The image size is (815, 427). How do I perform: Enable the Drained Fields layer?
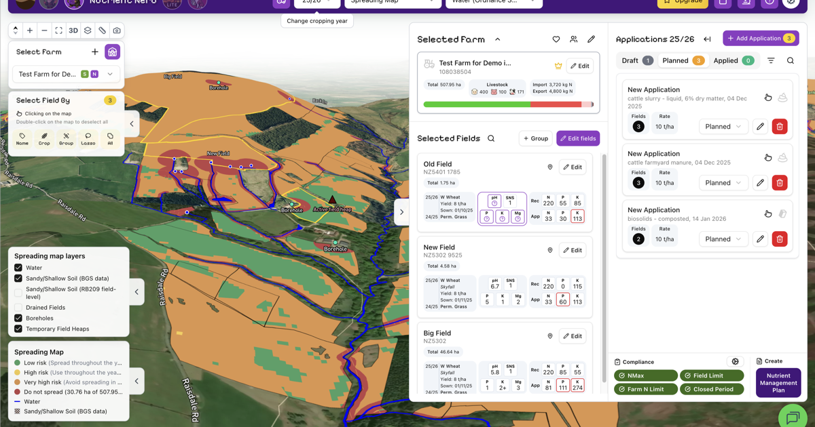18,308
